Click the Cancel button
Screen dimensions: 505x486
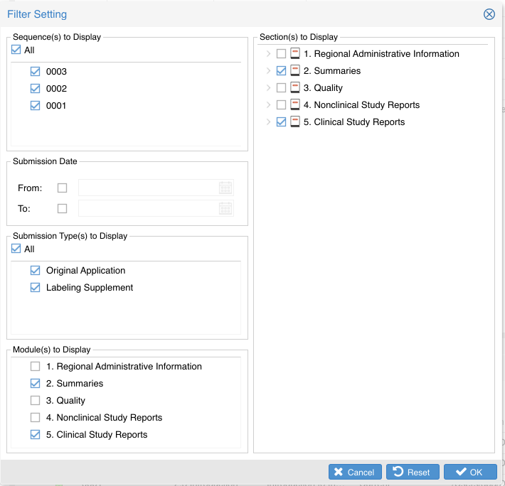click(353, 472)
